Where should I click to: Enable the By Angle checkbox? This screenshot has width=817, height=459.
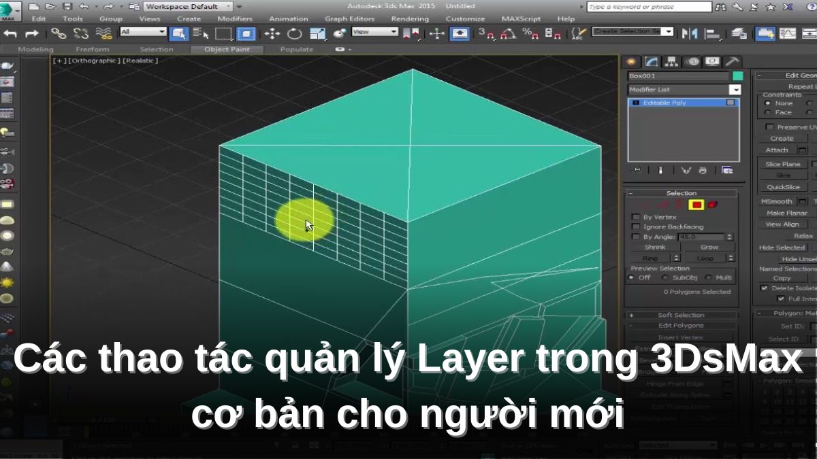pos(636,237)
